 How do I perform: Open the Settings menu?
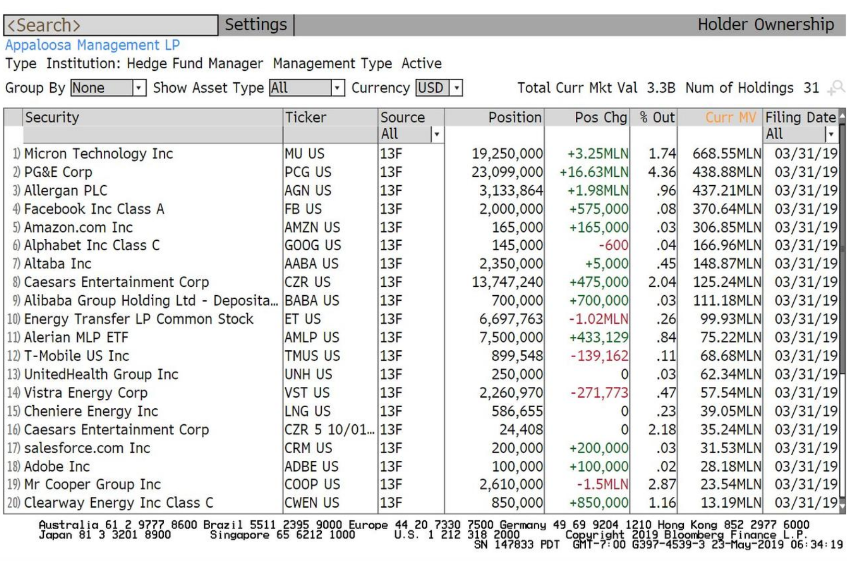point(256,25)
